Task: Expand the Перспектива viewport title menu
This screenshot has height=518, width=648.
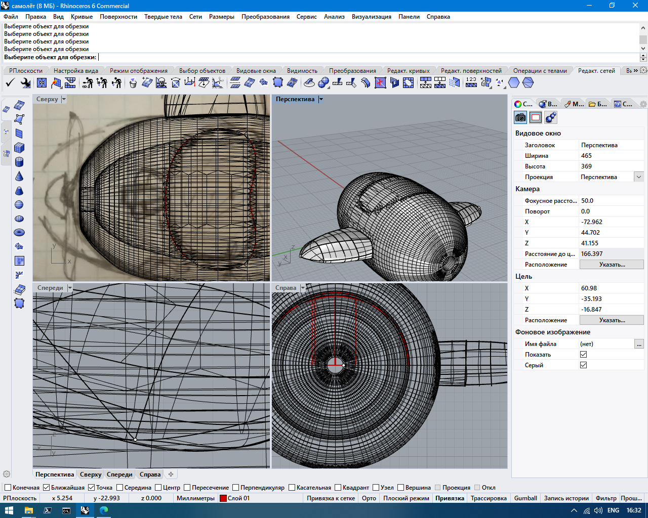Action: point(320,100)
